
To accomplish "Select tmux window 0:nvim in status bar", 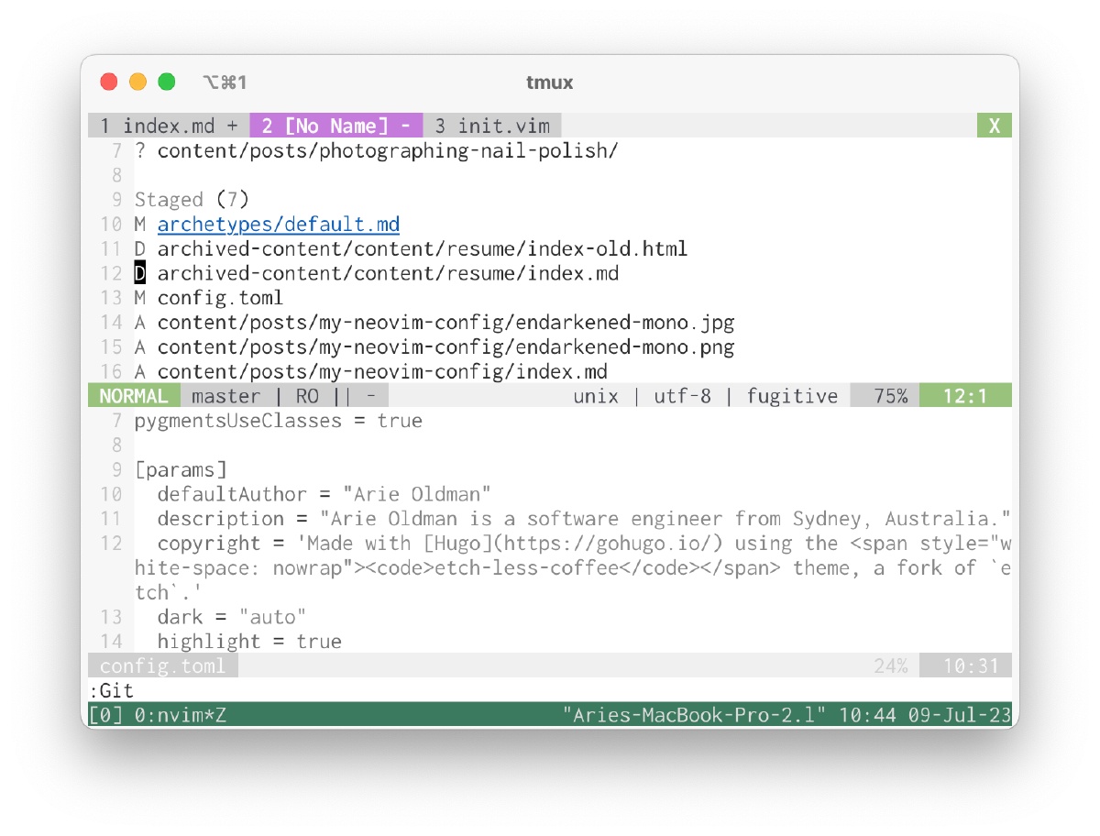I will point(180,715).
